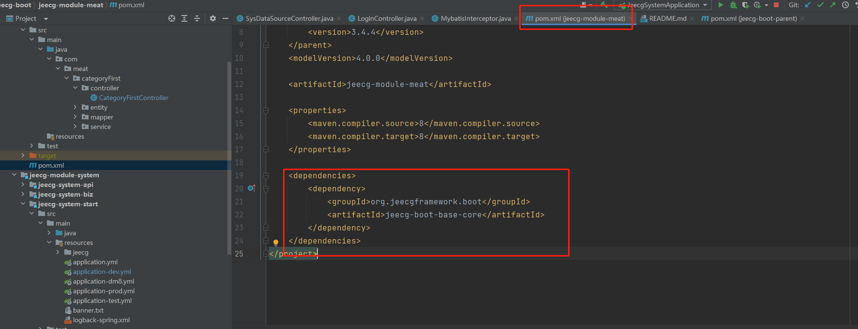The height and width of the screenshot is (329, 858).
Task: Update project via blue Git arrow
Action: coord(808,5)
